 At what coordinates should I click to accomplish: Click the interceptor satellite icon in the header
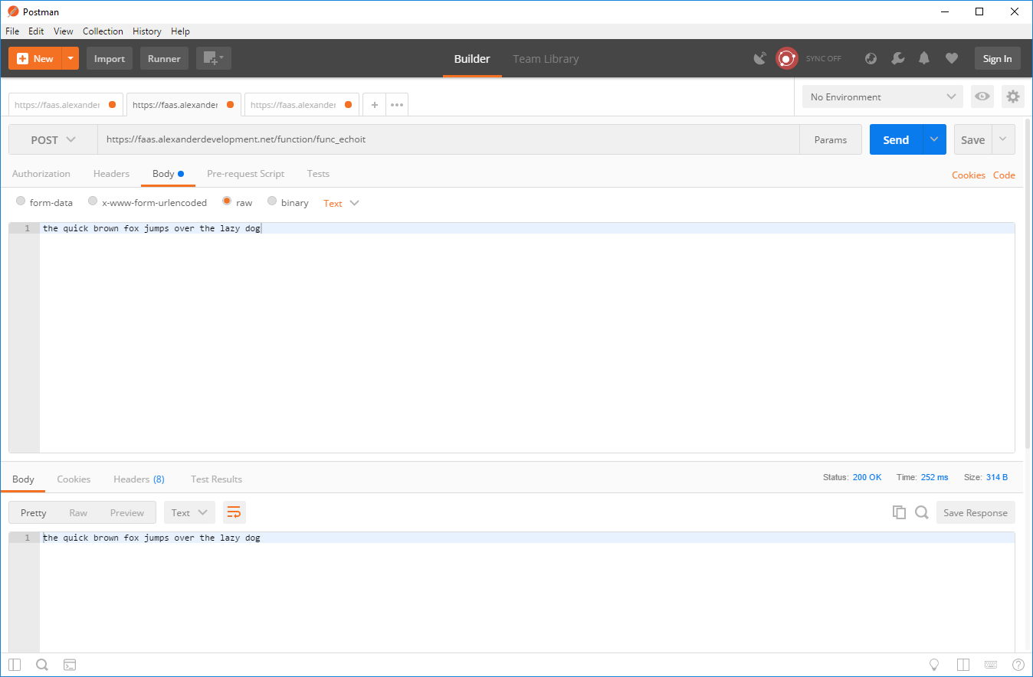(760, 58)
